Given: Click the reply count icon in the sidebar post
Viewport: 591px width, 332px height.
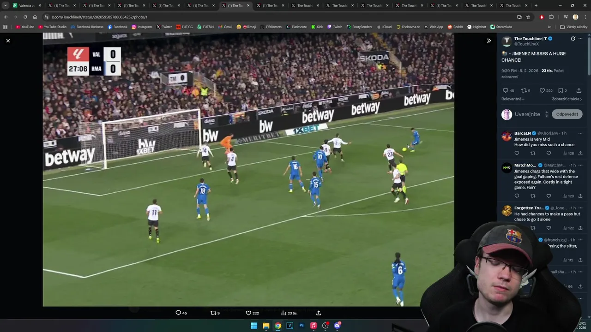Looking at the screenshot, I should (505, 90).
